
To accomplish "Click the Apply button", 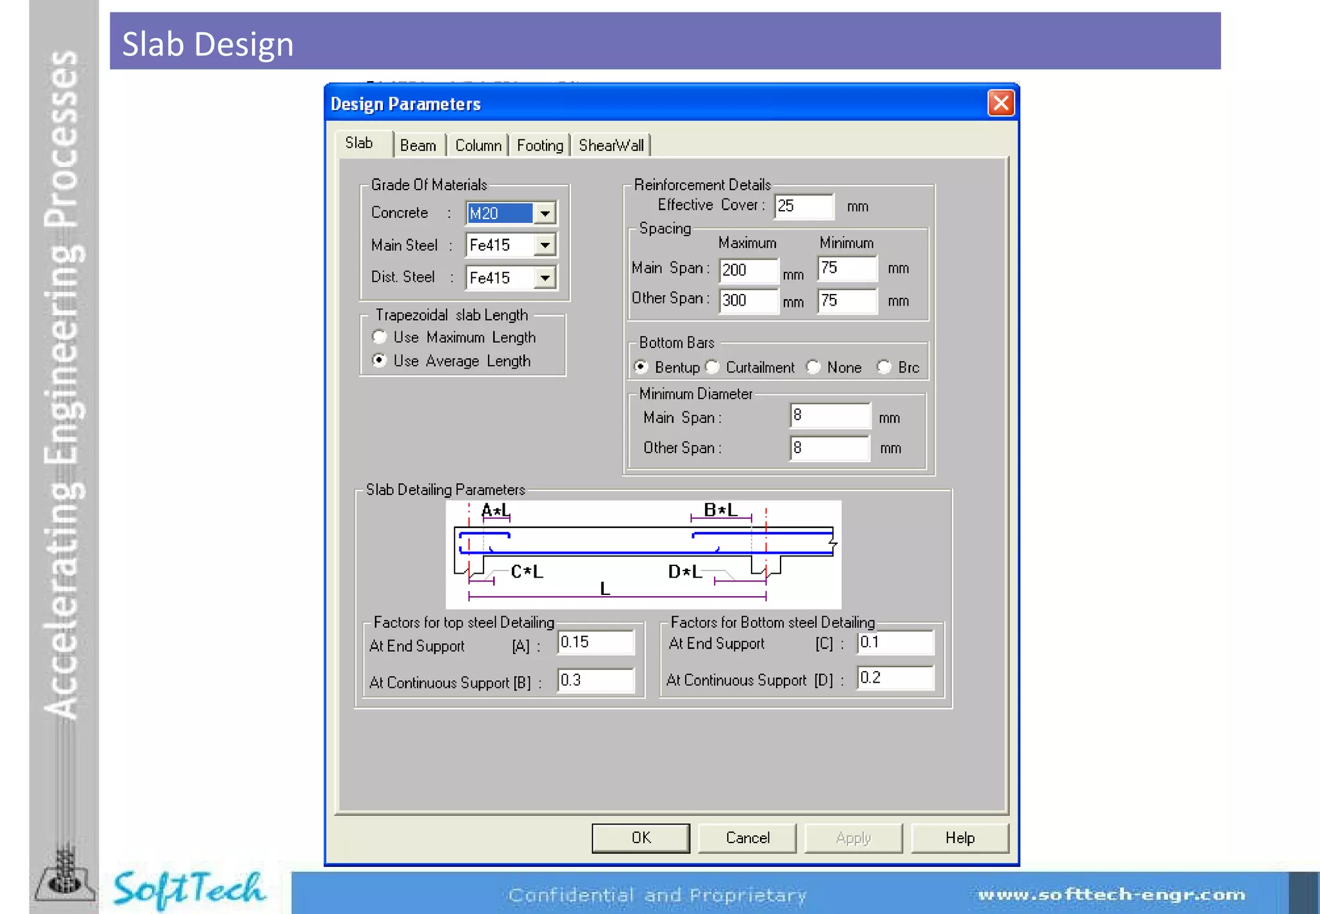I will [854, 838].
